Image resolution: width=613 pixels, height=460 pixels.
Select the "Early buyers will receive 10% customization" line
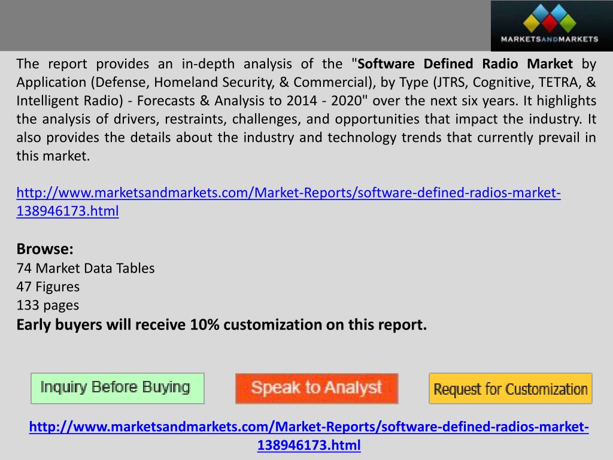click(221, 325)
